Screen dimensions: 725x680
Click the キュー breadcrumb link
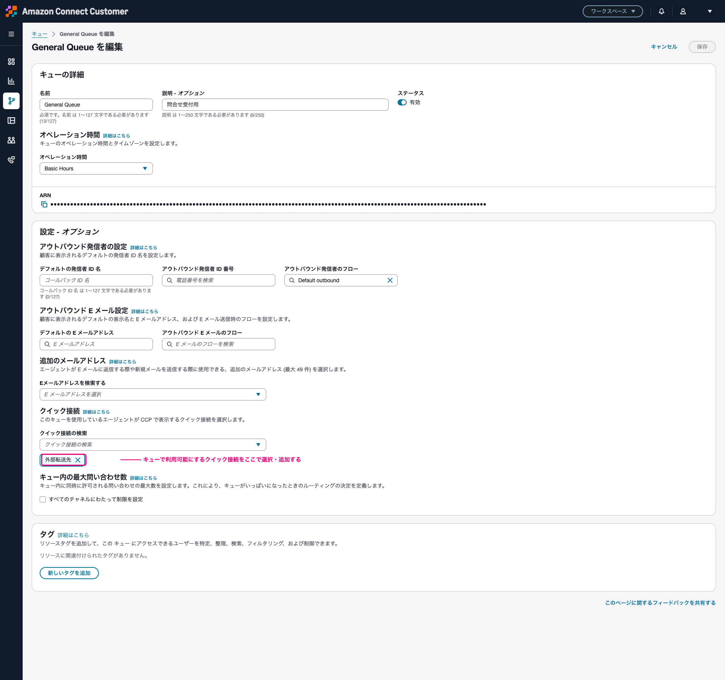pyautogui.click(x=40, y=34)
